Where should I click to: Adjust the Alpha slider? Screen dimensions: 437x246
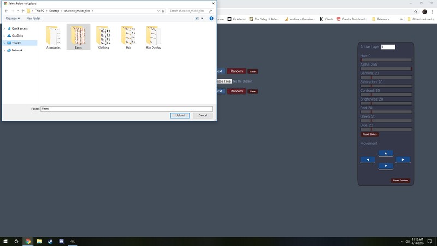point(386,69)
